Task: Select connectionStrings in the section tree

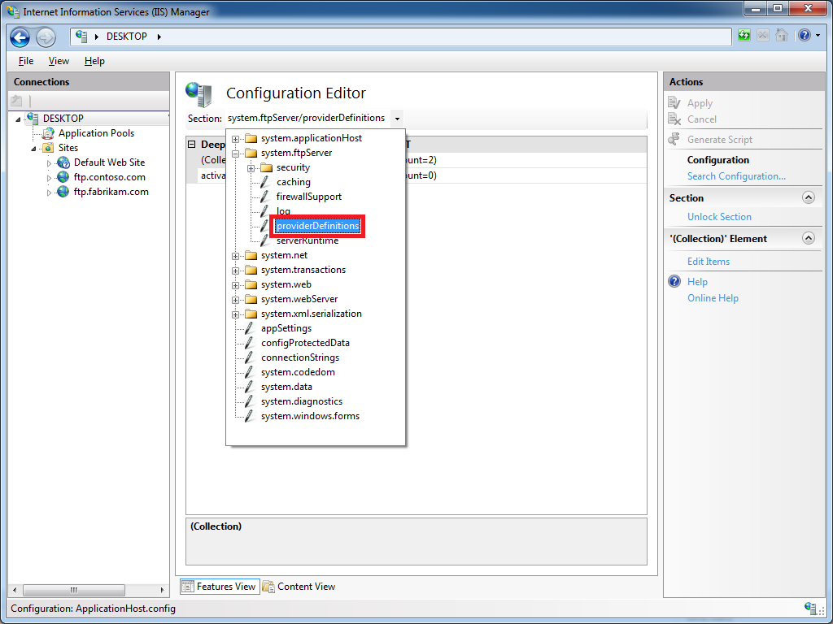Action: coord(299,357)
